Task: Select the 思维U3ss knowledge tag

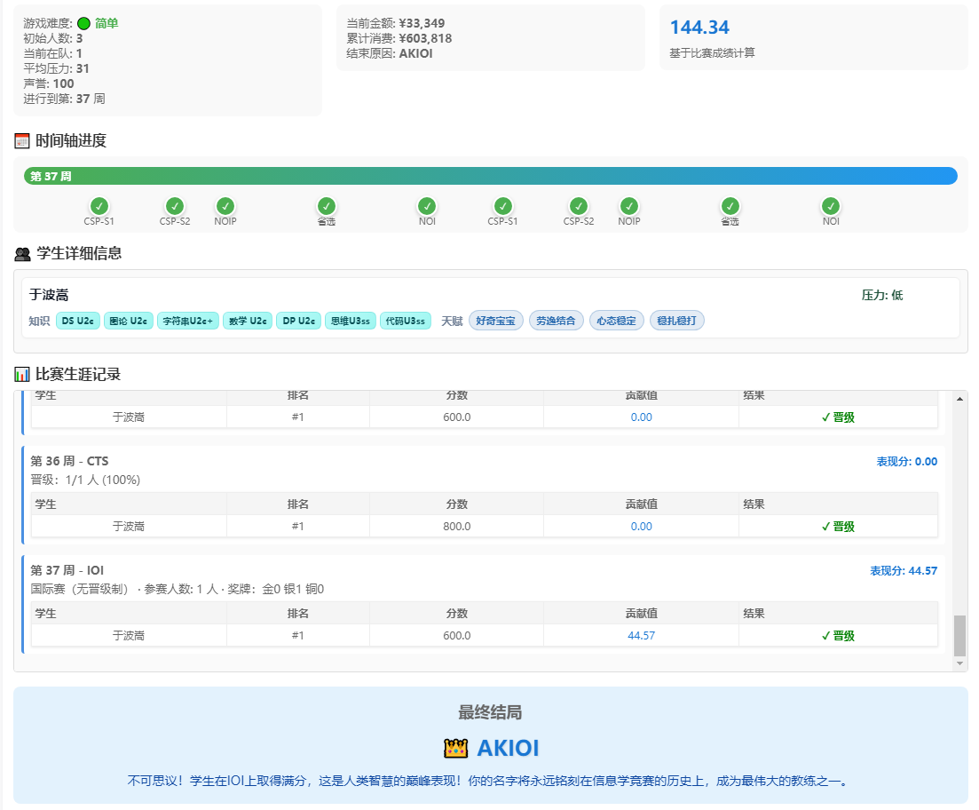Action: click(351, 321)
